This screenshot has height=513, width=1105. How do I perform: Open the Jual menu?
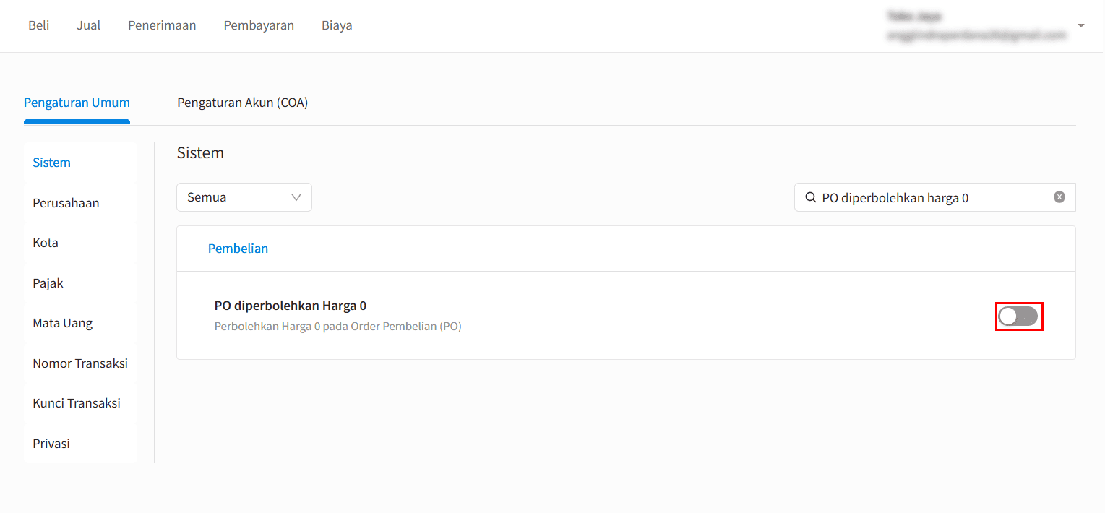point(89,25)
